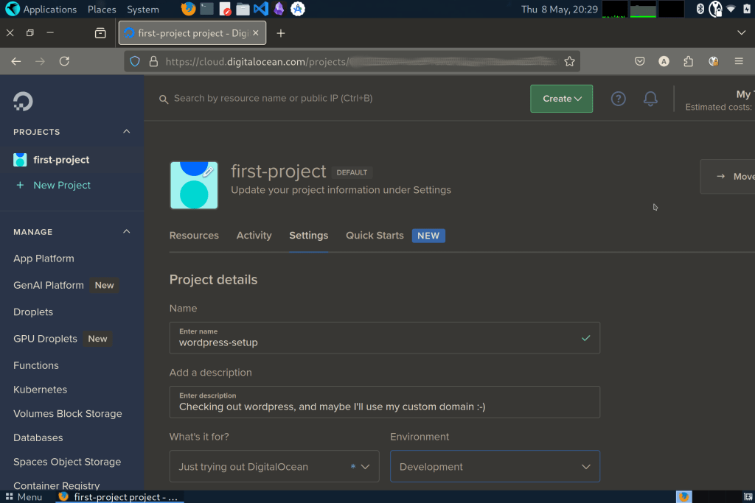Launch the file manager from panel

point(243,9)
